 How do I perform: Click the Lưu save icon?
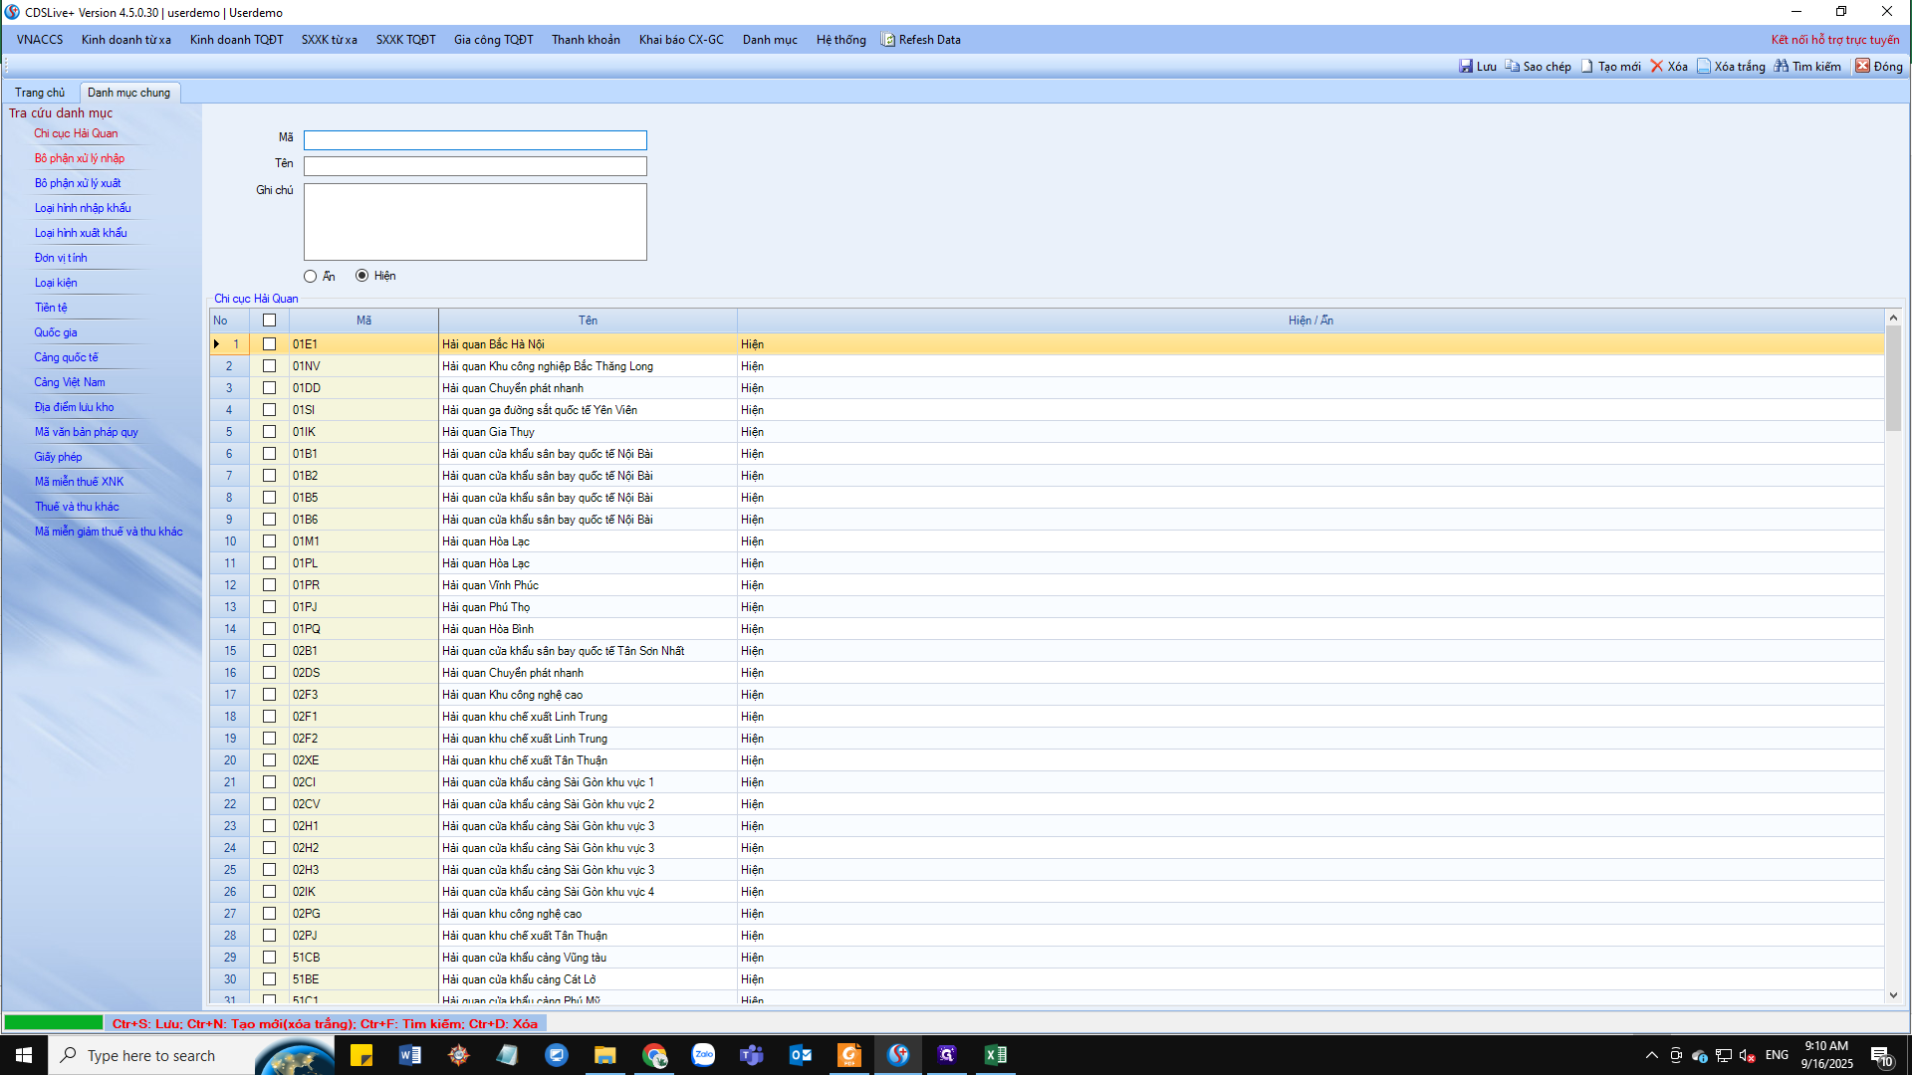tap(1466, 67)
